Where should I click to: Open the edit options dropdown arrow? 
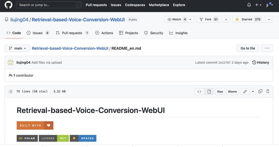point(253,92)
